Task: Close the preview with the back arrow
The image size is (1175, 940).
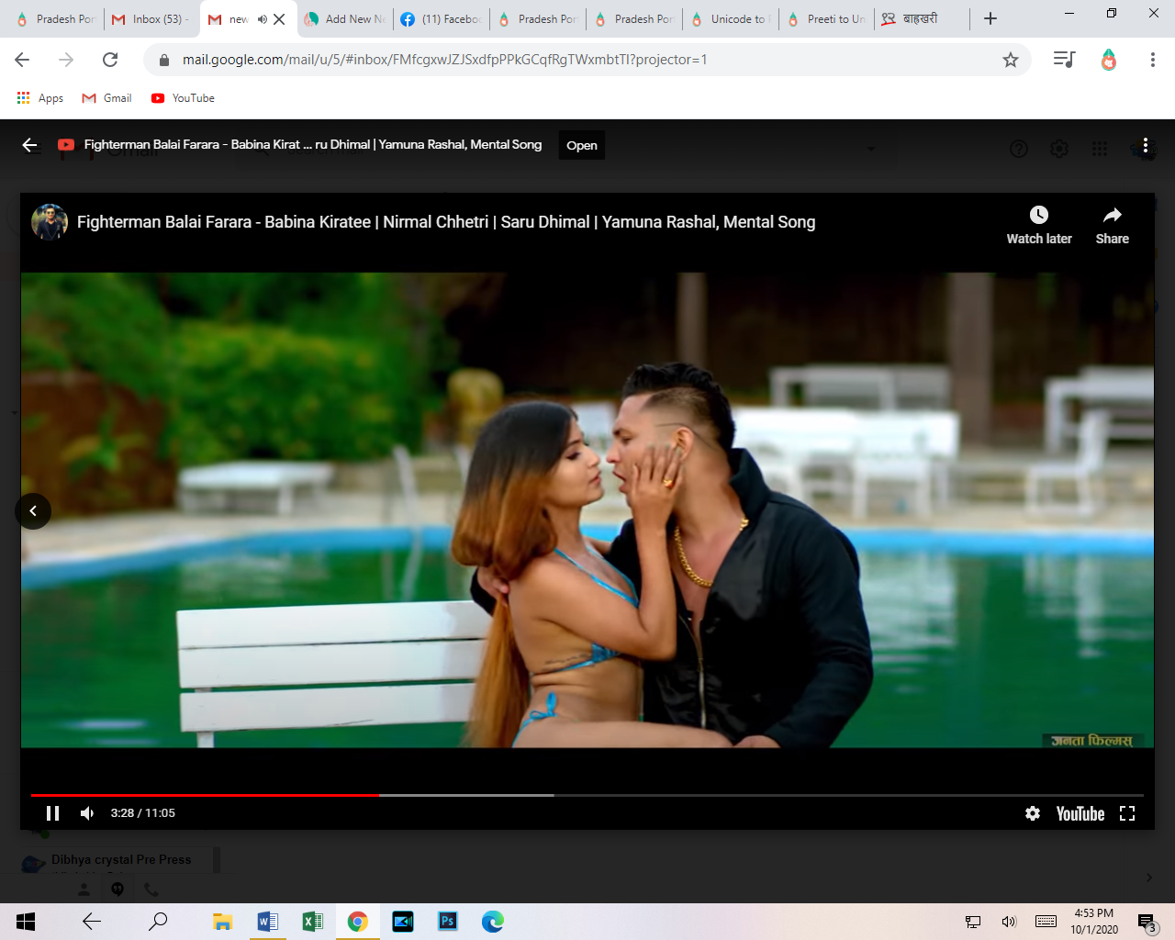Action: tap(29, 145)
